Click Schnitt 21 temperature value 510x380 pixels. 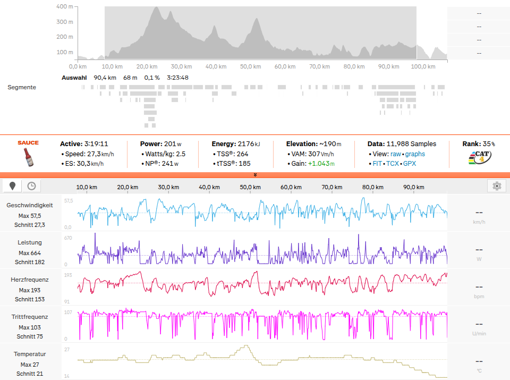tap(30, 374)
